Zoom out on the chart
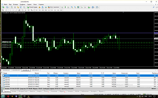This screenshot has height=98, width=158. (x=75, y=7)
